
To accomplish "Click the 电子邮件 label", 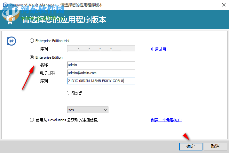I will 48,73.
